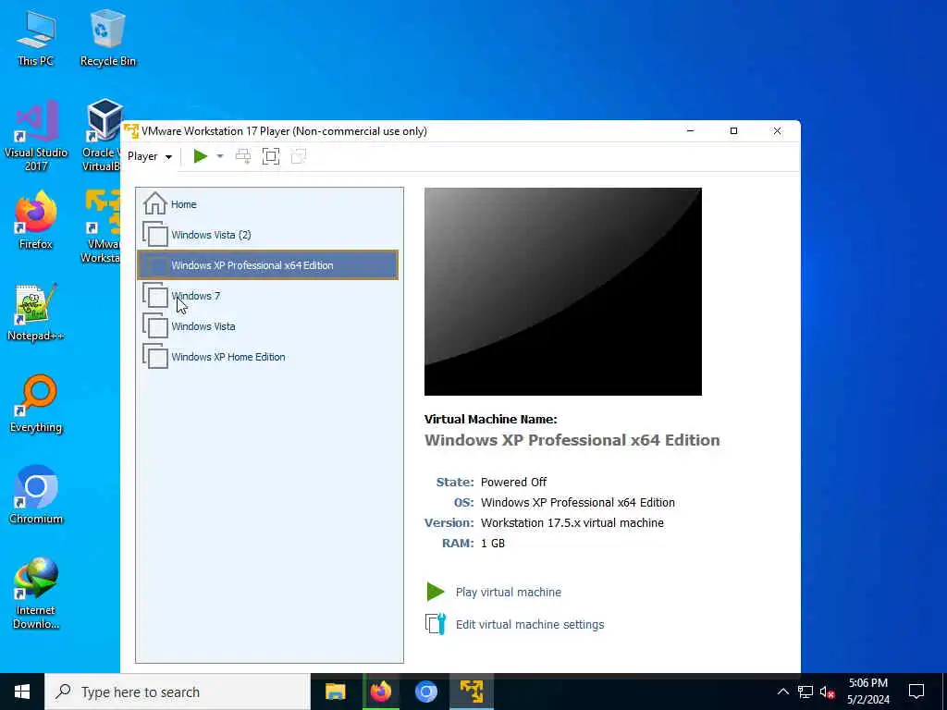Viewport: 947px width, 710px height.
Task: Select Notepad++ desktop shortcut
Action: click(36, 312)
